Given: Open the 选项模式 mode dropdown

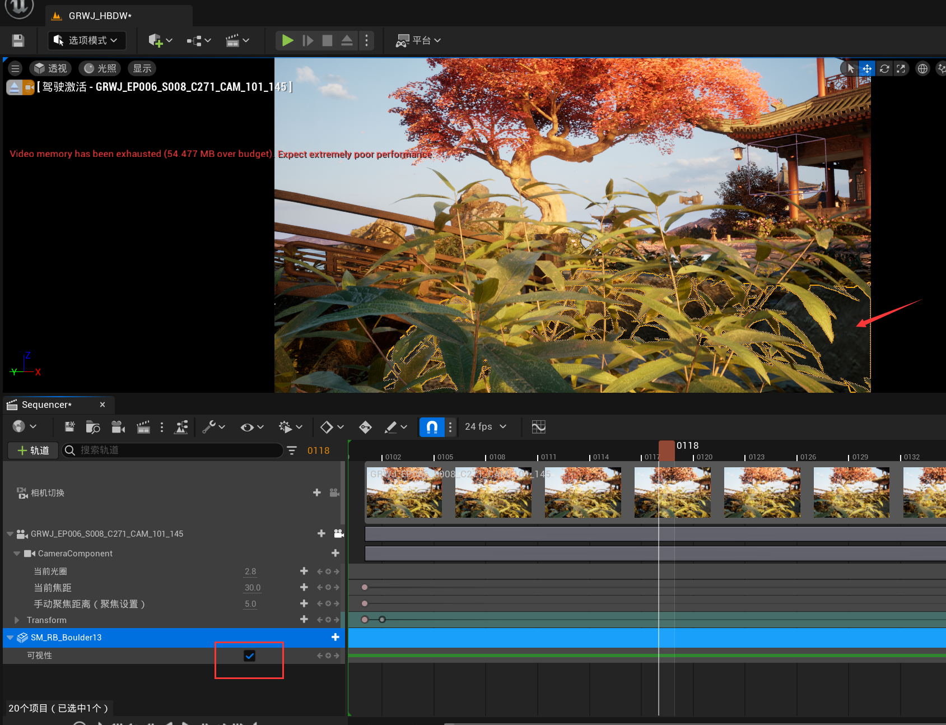Looking at the screenshot, I should point(87,40).
